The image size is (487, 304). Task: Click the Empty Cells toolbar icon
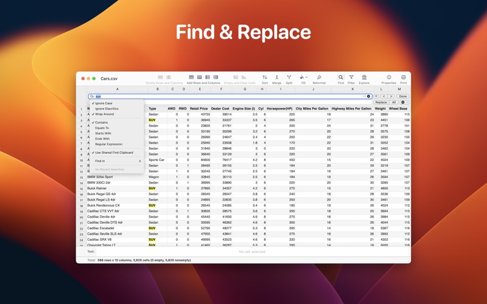(x=236, y=77)
